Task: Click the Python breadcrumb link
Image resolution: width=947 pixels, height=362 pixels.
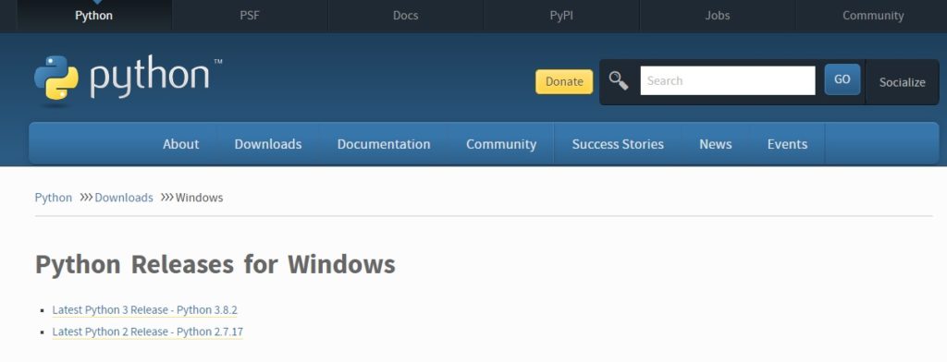Action: [53, 198]
